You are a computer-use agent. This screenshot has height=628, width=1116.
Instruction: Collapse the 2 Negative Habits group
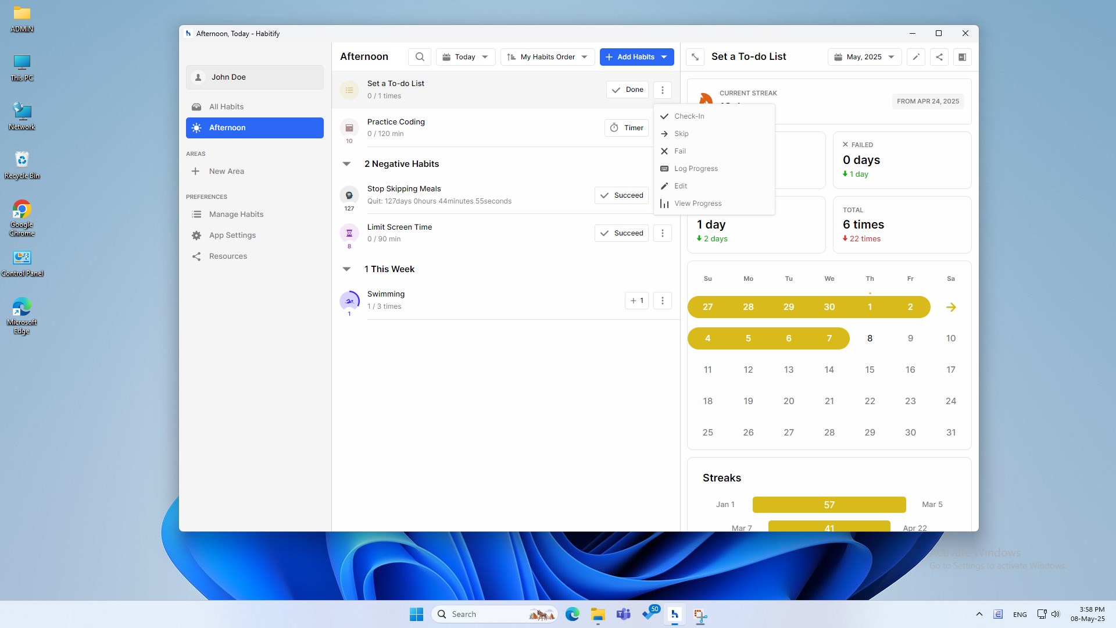pos(347,164)
